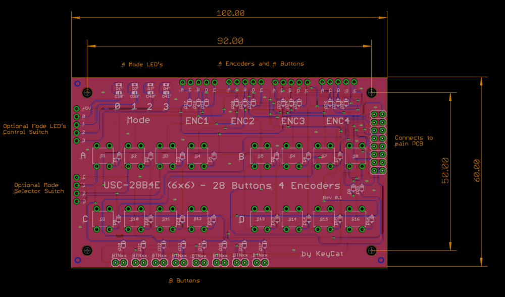Click the ENC3 silkscreen label
This screenshot has height=297, width=505.
pyautogui.click(x=293, y=121)
